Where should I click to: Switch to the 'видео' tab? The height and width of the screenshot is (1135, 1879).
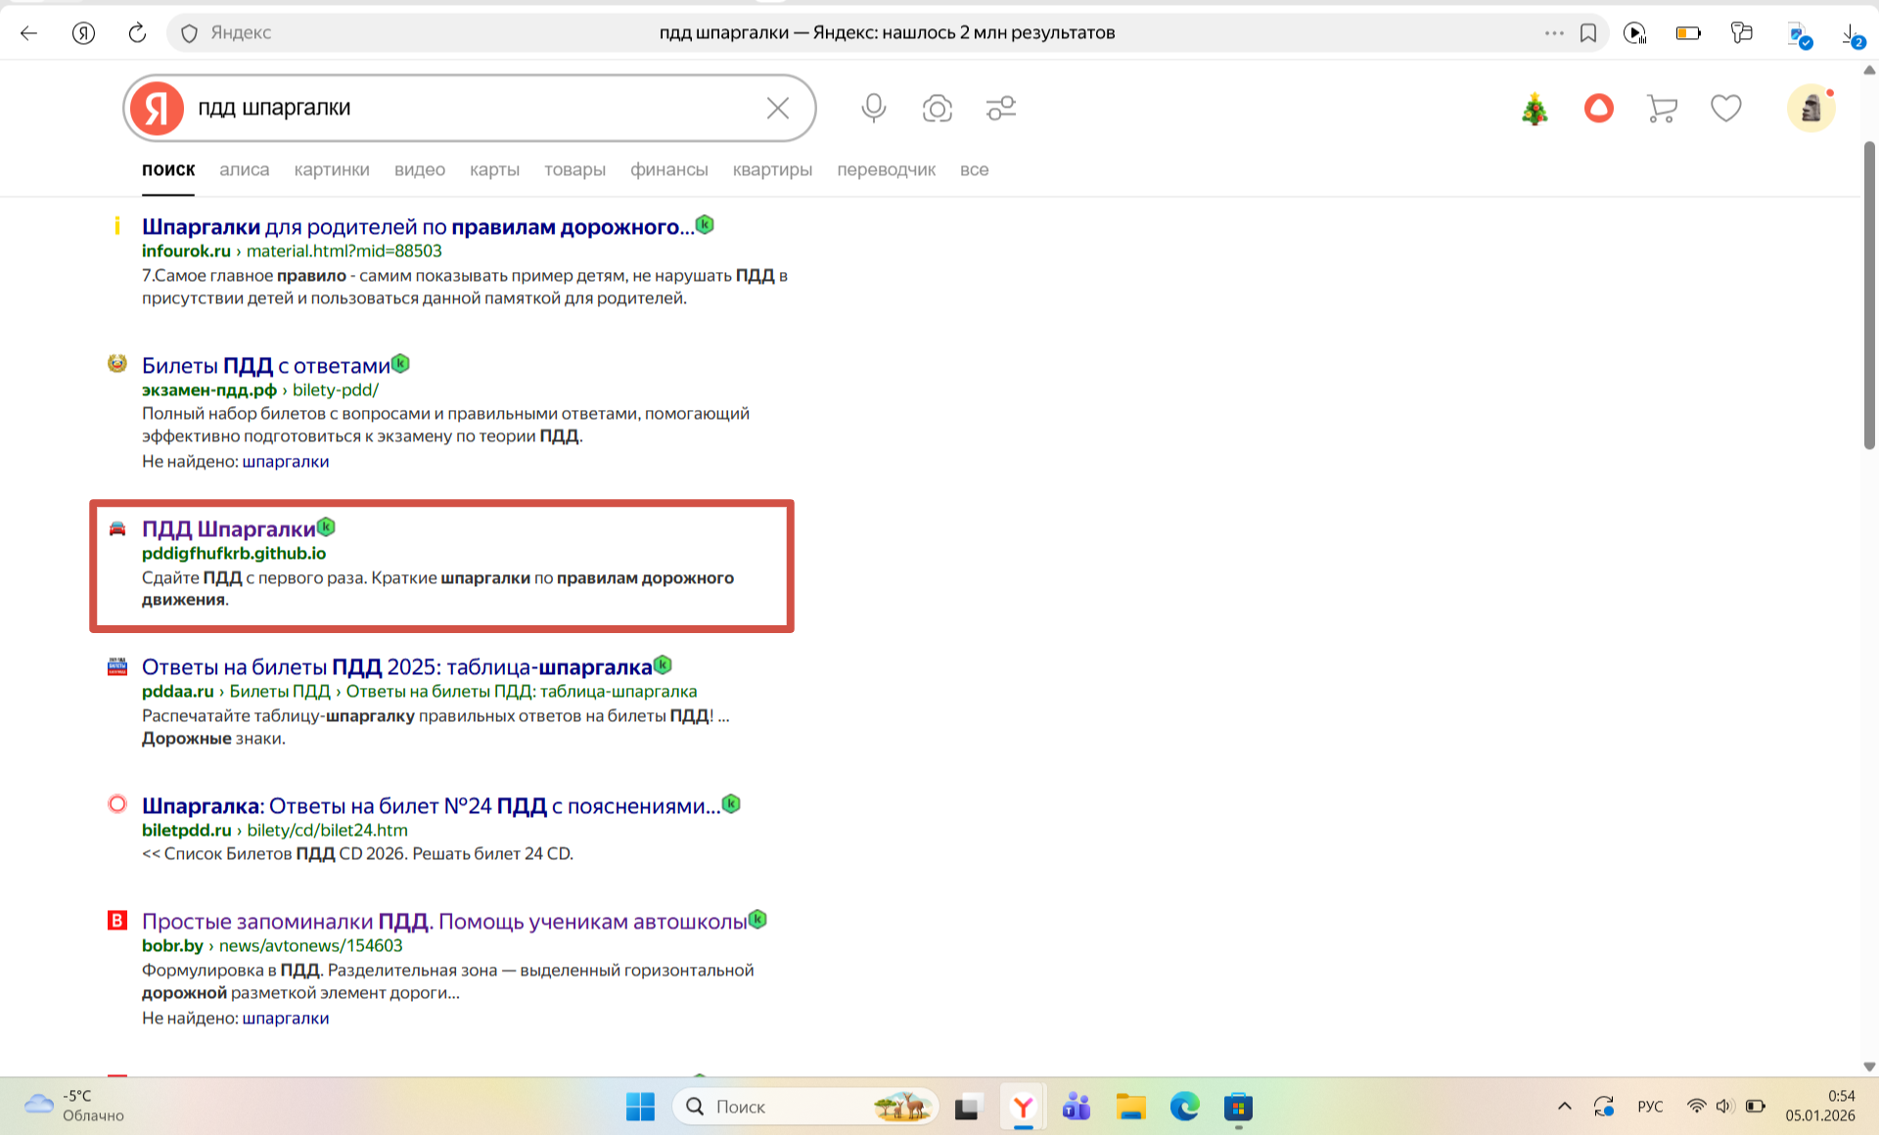pos(420,169)
